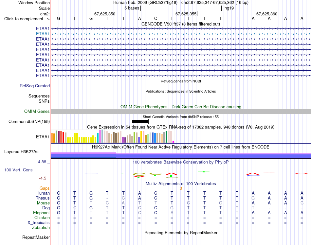Click the GENCODE V50lift37 track title
This screenshot has height=245, width=311.
tap(181, 24)
